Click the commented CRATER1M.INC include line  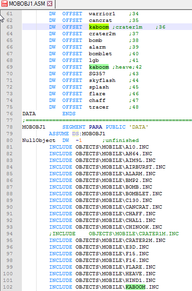click(114, 233)
